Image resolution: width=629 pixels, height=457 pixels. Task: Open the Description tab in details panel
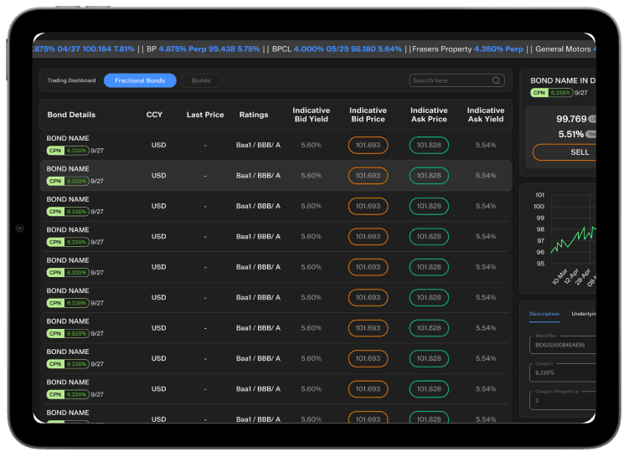coord(544,314)
